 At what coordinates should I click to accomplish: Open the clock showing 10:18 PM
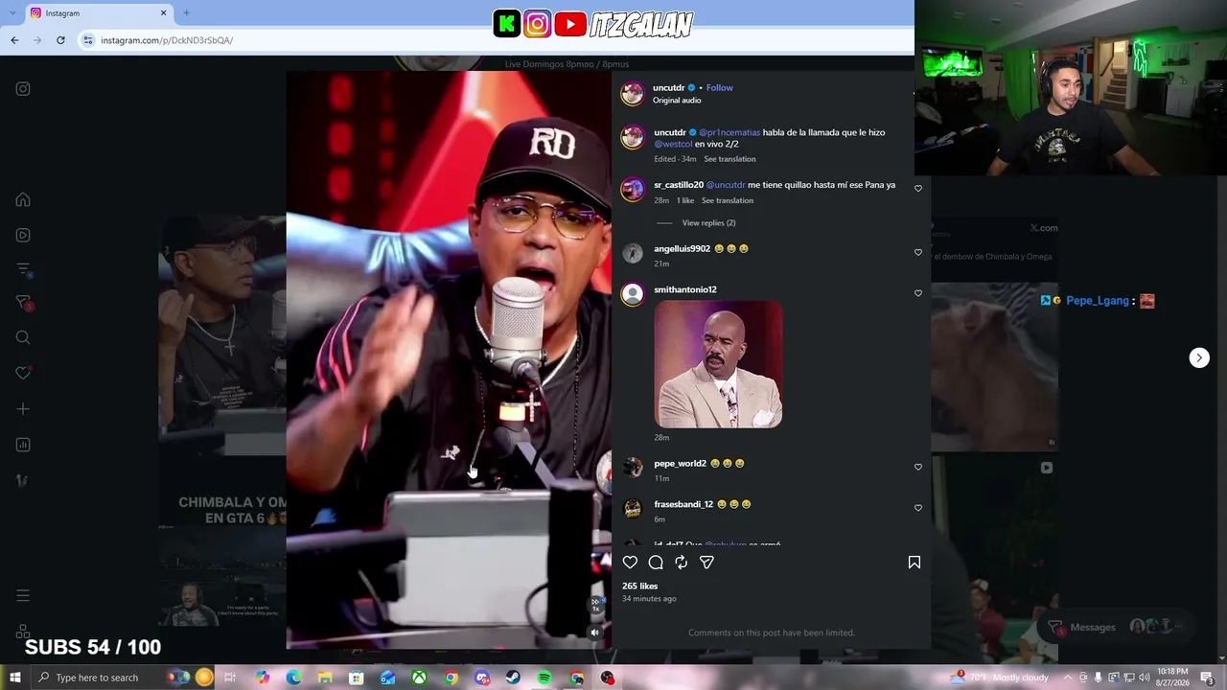[x=1173, y=678]
